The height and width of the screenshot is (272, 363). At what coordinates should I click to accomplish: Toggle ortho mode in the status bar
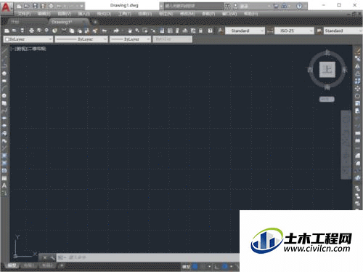(x=217, y=267)
